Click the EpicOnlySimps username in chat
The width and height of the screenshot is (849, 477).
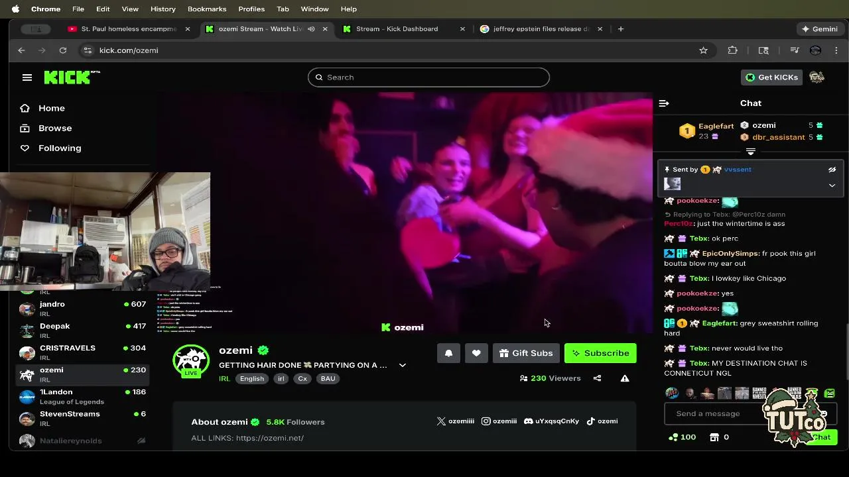point(730,254)
